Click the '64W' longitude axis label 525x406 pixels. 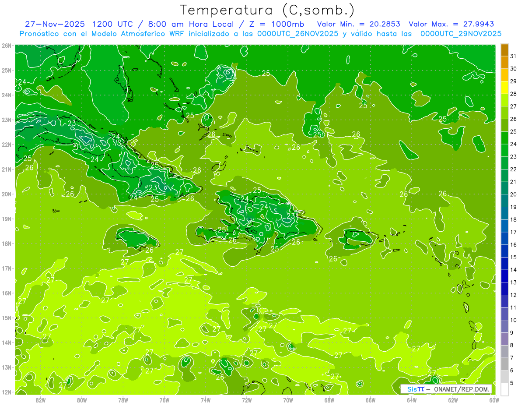412,399
